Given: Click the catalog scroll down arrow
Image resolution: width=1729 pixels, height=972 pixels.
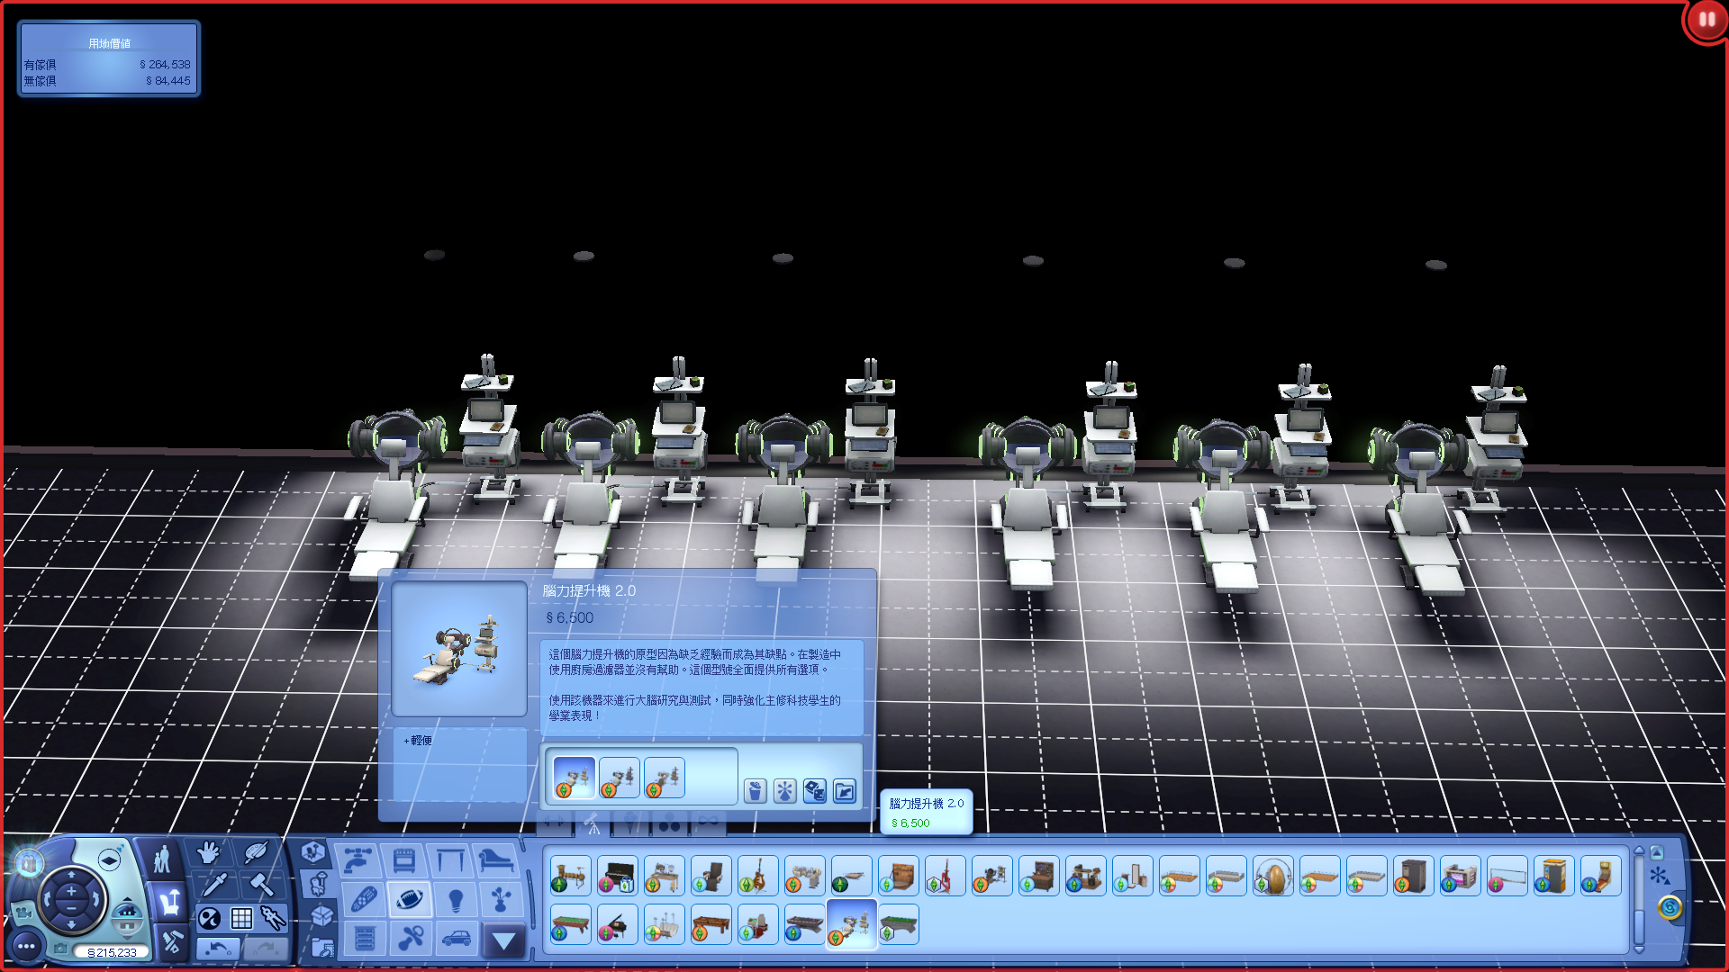Looking at the screenshot, I should click(x=1639, y=949).
